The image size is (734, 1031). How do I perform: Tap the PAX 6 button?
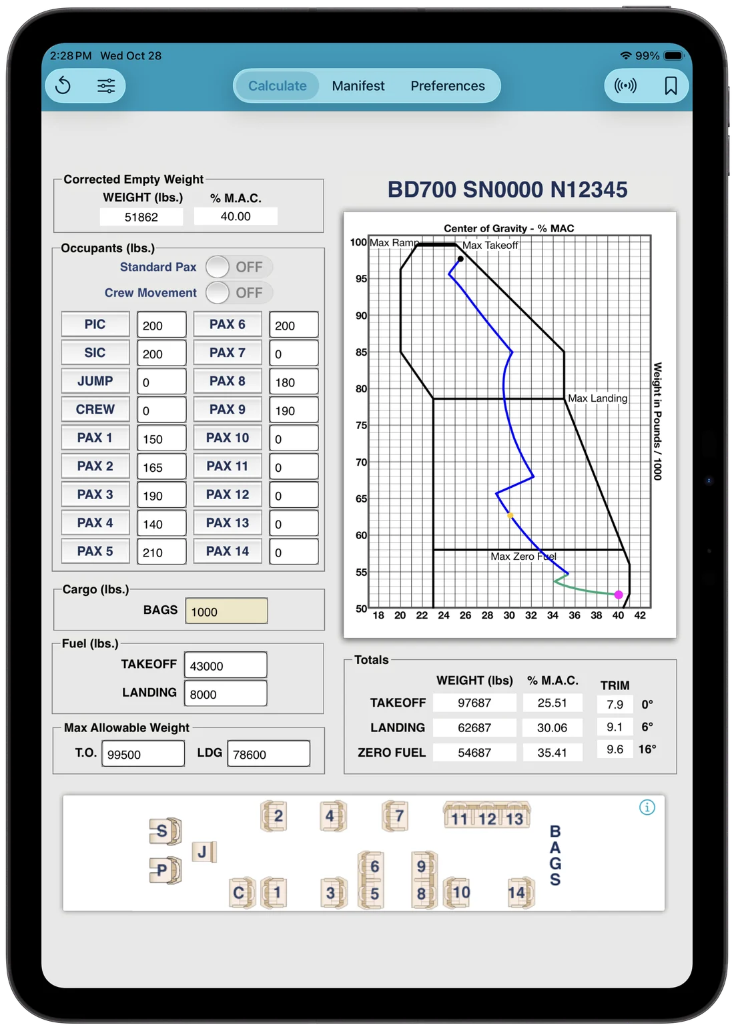(228, 324)
